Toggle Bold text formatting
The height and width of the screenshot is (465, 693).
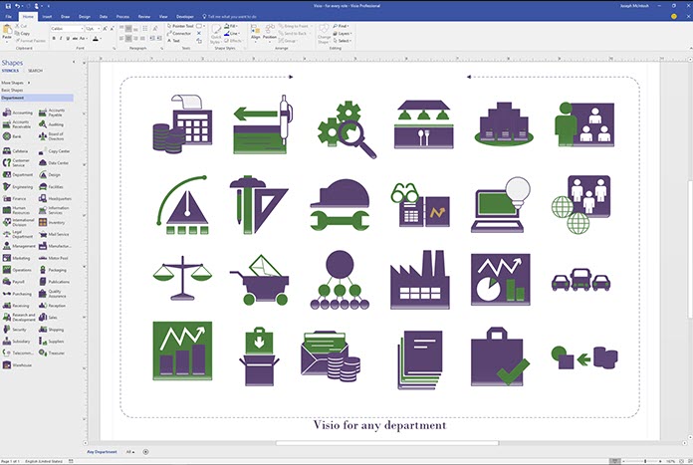[54, 39]
